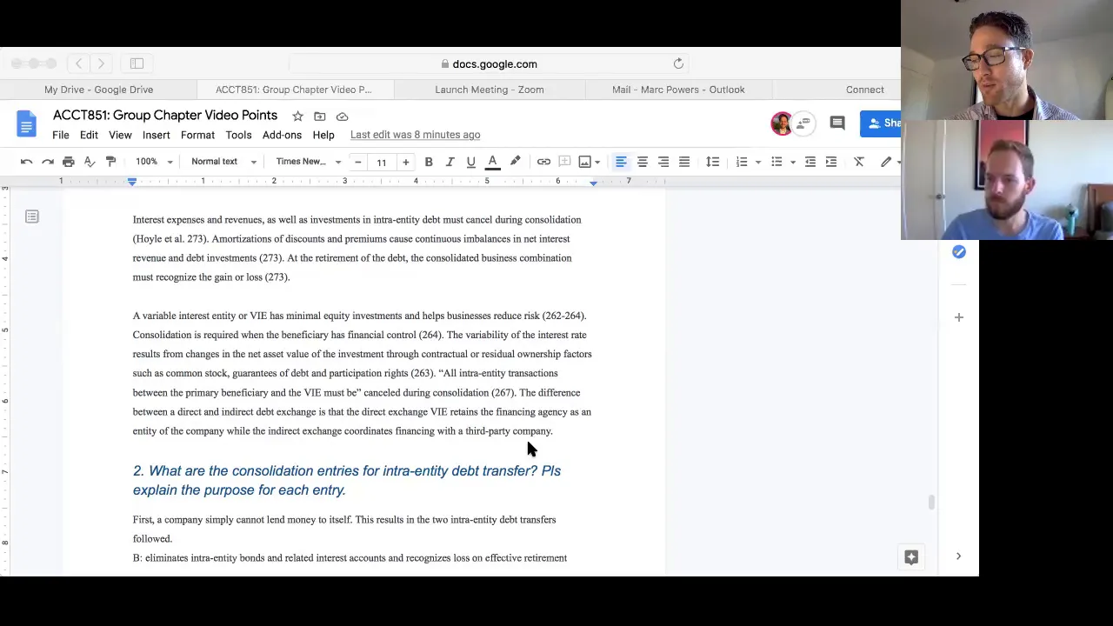Open the View menu
Screen dimensions: 1113x626
pos(120,135)
